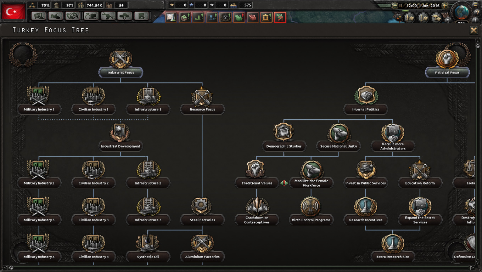
Task: Open the army ledger infantry icon
Action: (410, 18)
